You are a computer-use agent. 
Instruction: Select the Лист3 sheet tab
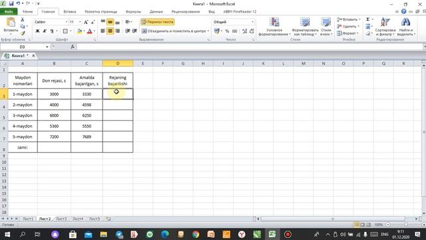coord(61,219)
